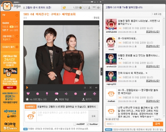Expand the TV section arrow
This screenshot has height=132, width=166.
click(x=17, y=15)
